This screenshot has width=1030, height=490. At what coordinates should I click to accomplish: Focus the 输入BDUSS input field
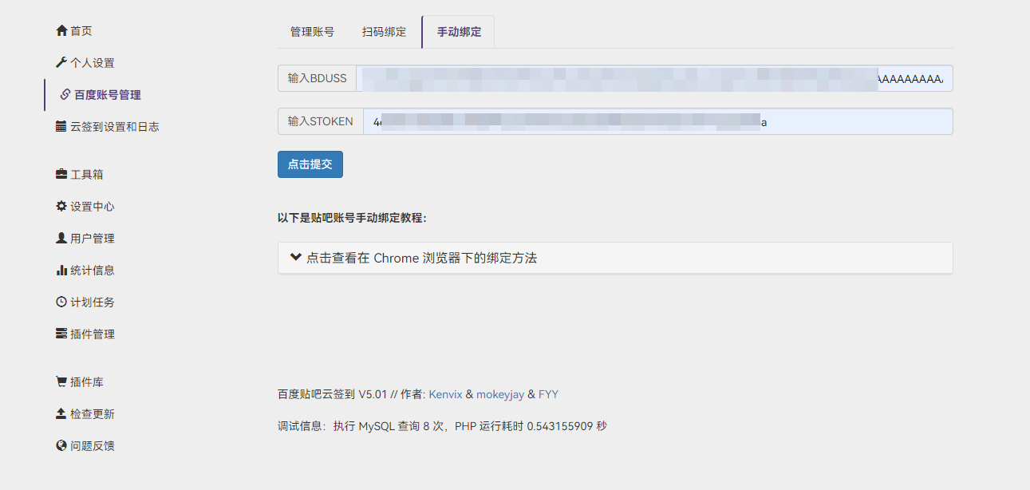pyautogui.click(x=654, y=78)
